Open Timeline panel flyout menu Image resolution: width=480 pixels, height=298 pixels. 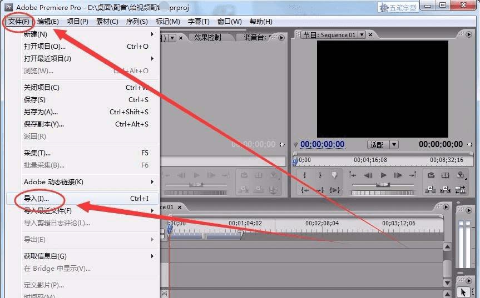pos(446,207)
